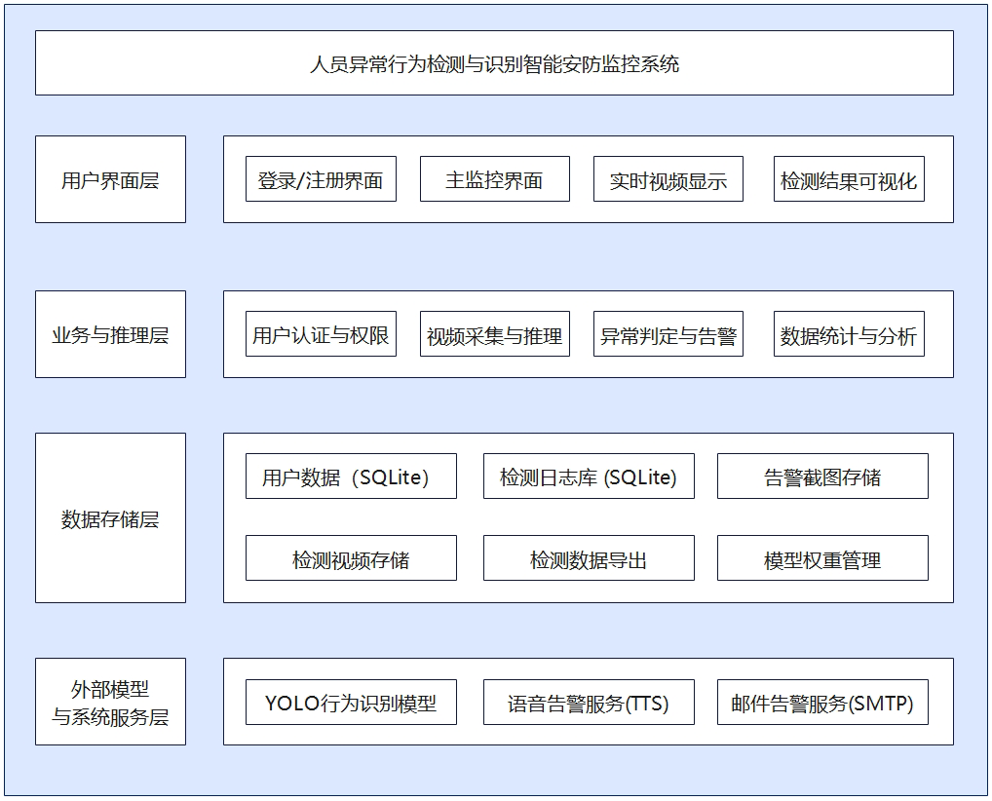The width and height of the screenshot is (992, 801).
Task: Click the 实时视频显示 box
Action: (668, 179)
